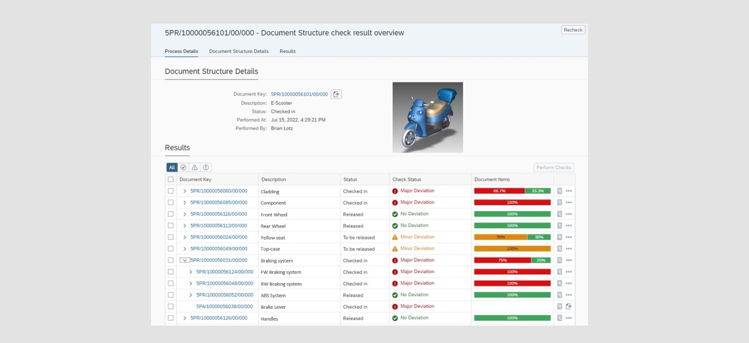The width and height of the screenshot is (749, 343).
Task: Open more options for Cladding row
Action: 569,191
